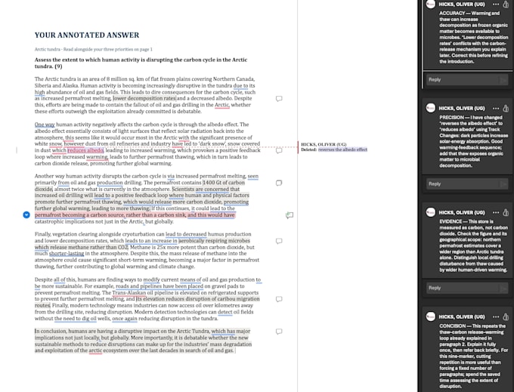Open more options (…) on ACCURACY comment
This screenshot has height=392, width=514.
496,5
